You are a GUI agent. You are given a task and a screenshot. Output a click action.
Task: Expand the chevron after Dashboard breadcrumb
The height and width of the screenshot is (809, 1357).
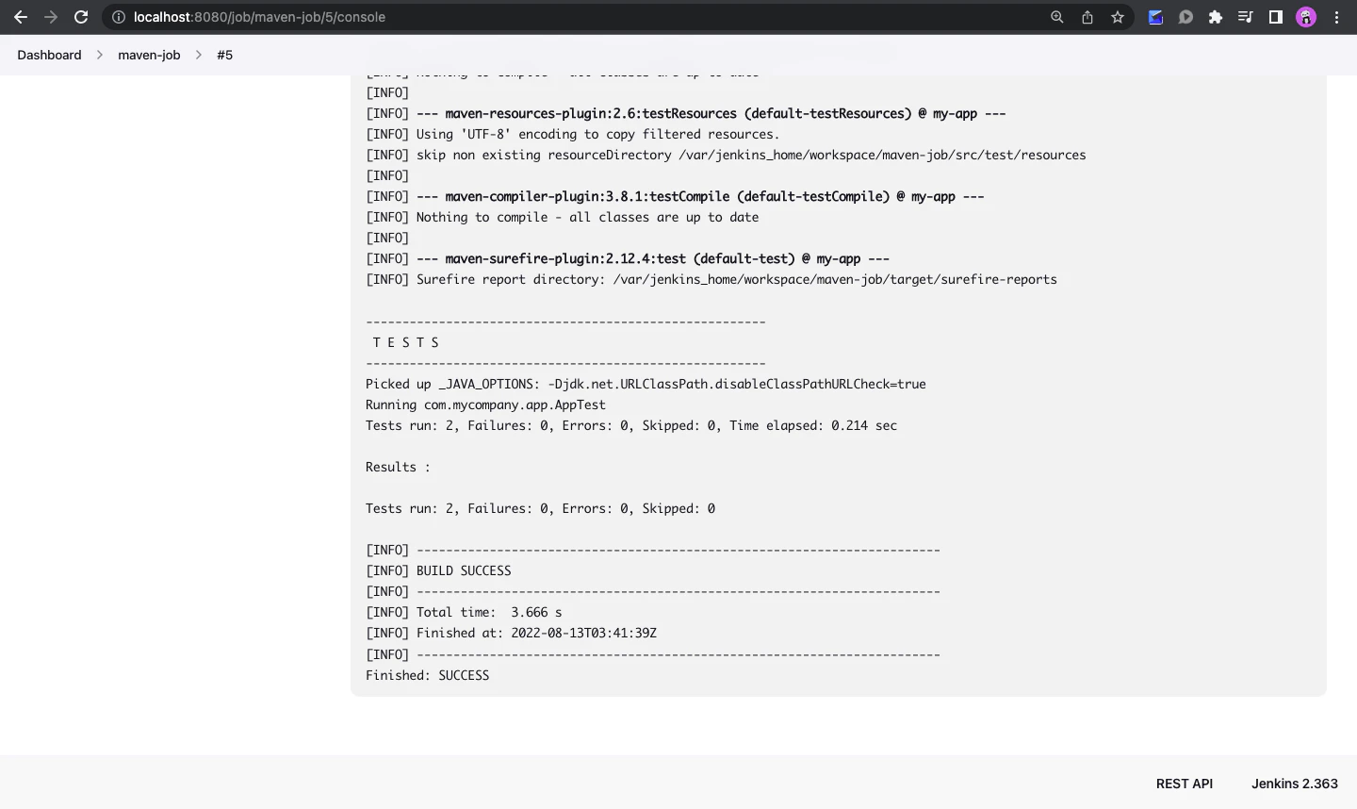99,55
